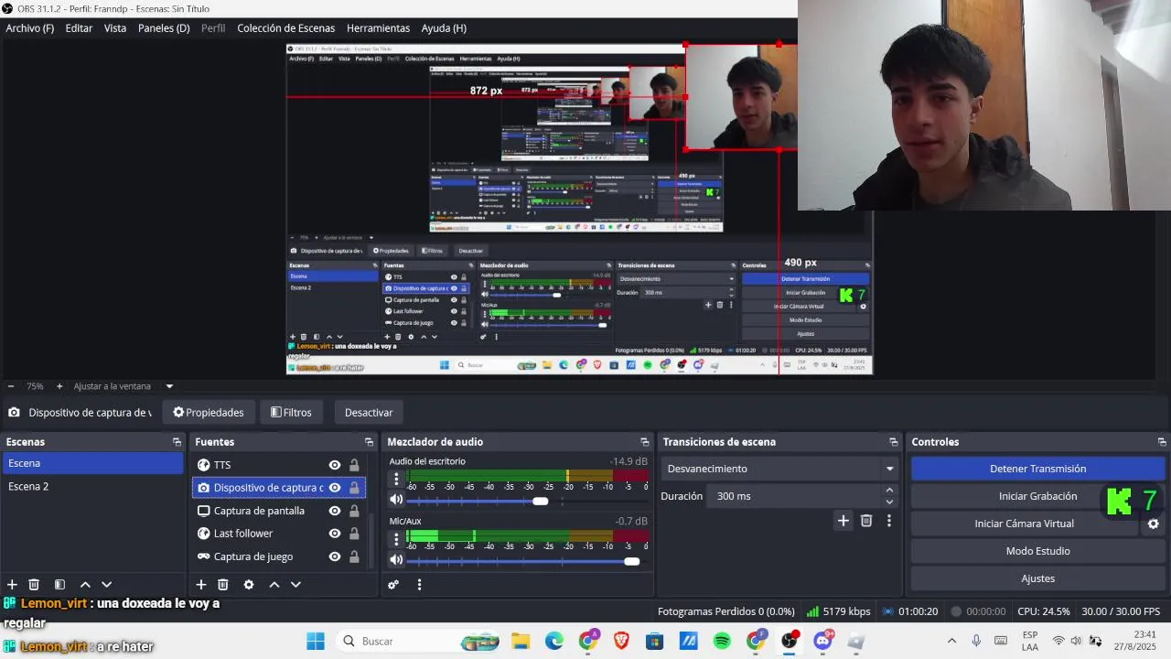Viewport: 1171px width, 659px height.
Task: Mute Audio del escritorio speaker icon
Action: tap(396, 500)
